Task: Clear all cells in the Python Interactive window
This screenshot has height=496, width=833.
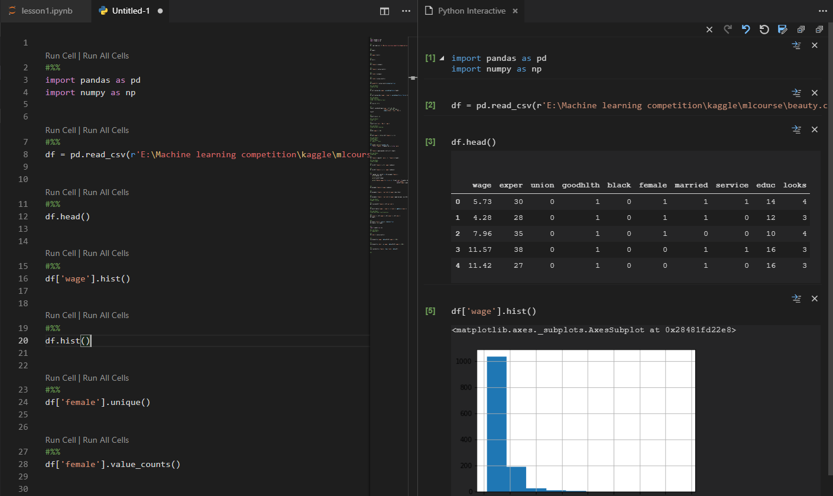Action: (x=709, y=28)
